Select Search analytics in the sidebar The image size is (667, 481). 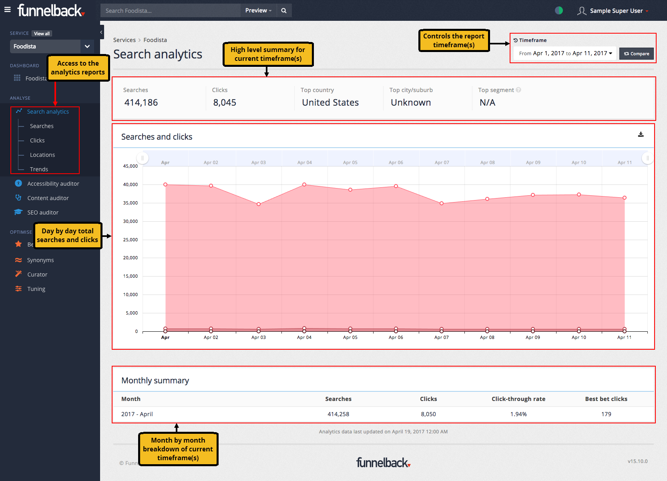click(48, 111)
